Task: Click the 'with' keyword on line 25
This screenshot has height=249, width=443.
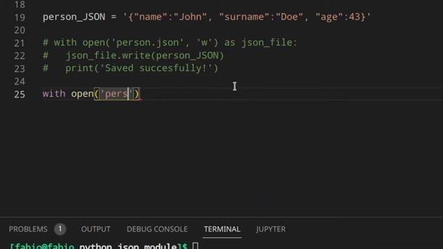Action: click(54, 94)
